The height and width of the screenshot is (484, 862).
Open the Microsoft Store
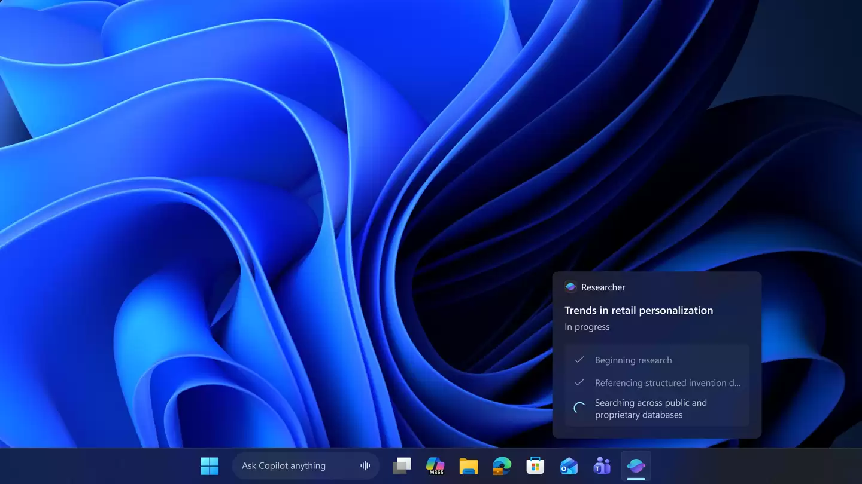coord(535,465)
